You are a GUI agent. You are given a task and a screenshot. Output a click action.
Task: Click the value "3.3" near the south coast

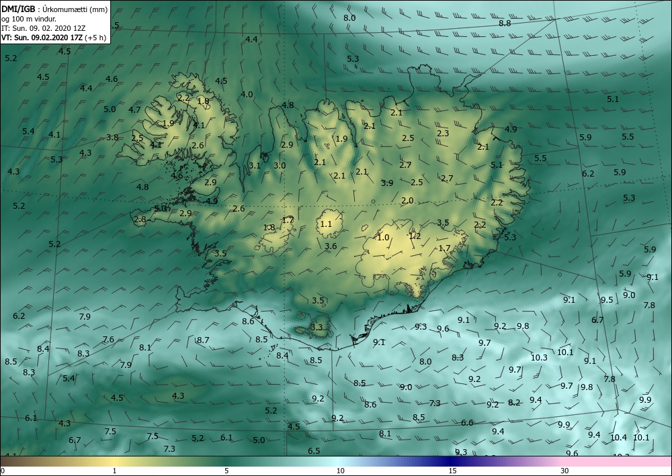tap(317, 328)
